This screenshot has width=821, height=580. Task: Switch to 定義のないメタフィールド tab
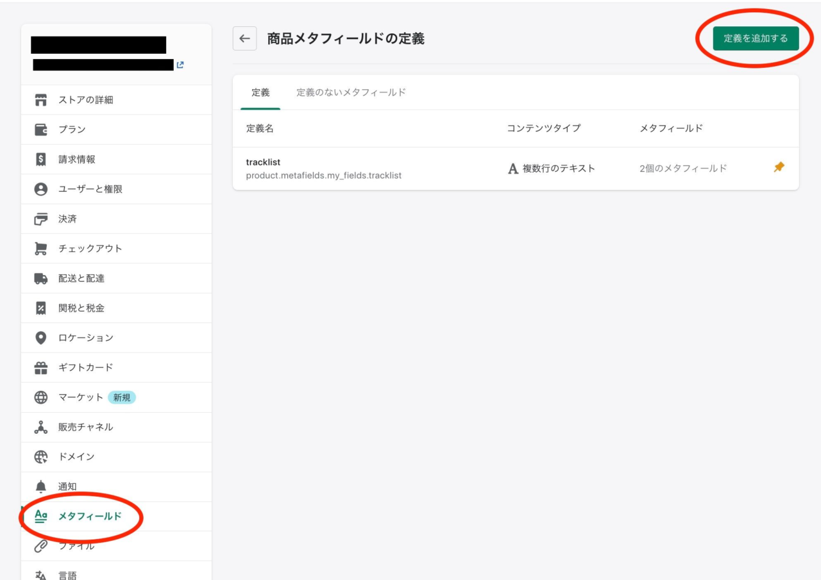point(351,92)
